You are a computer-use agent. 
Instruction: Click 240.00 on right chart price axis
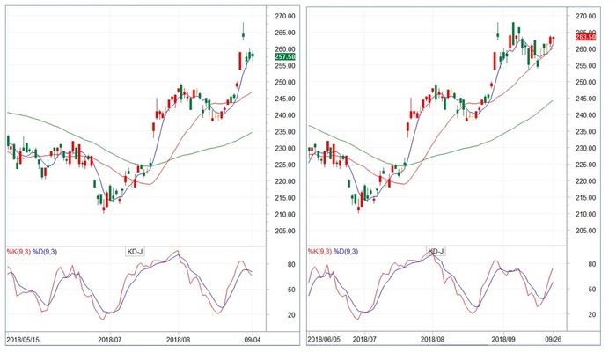pos(586,115)
